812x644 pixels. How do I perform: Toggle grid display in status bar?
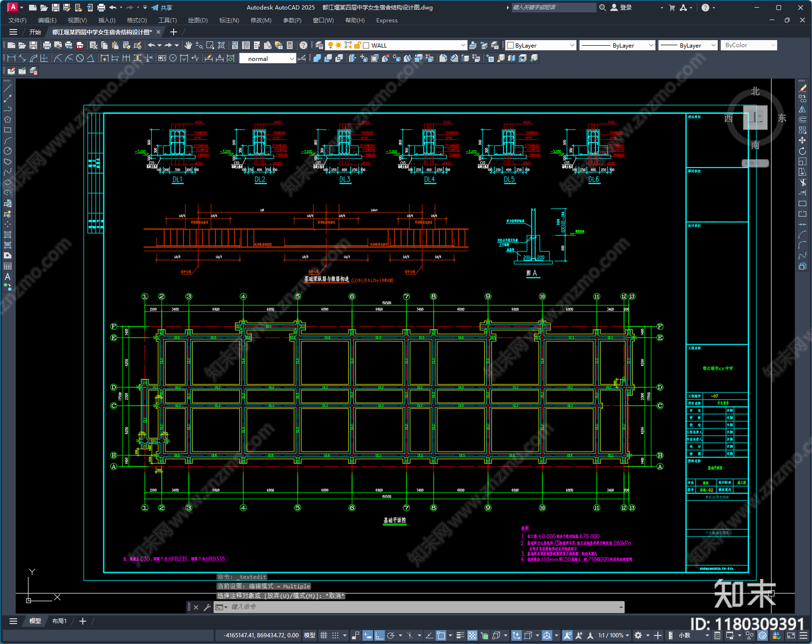tap(323, 635)
